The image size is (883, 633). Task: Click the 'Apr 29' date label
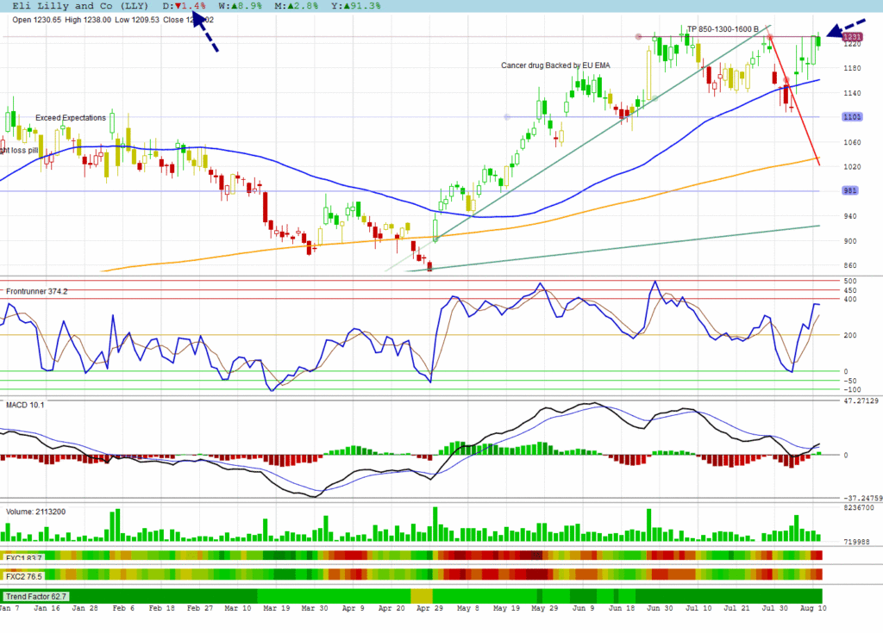point(429,608)
